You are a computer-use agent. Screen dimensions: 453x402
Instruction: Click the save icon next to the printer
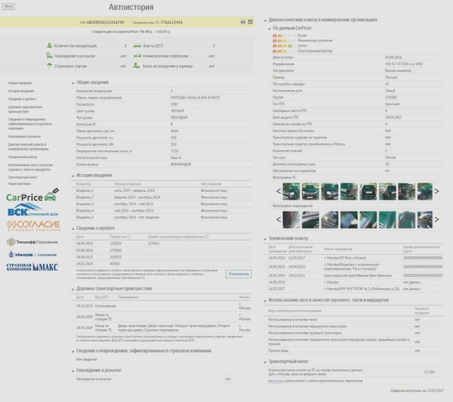coord(251,22)
